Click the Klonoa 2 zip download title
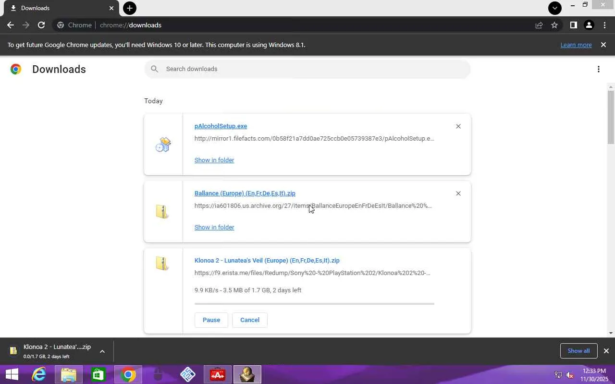The image size is (615, 384). 267,261
